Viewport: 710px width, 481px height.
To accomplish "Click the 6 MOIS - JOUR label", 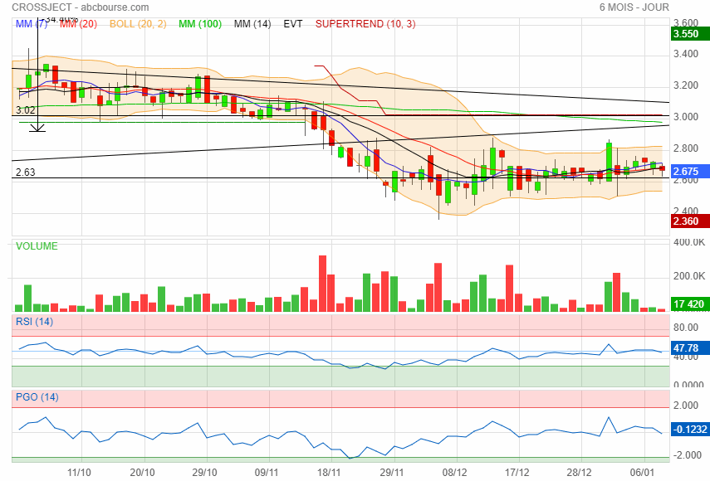I will [x=634, y=7].
